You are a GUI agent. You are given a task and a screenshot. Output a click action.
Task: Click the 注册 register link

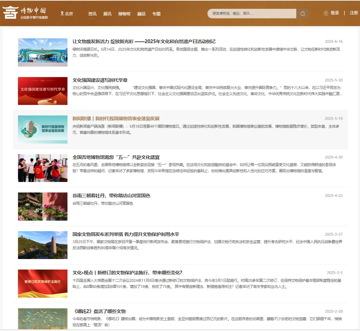click(x=354, y=13)
